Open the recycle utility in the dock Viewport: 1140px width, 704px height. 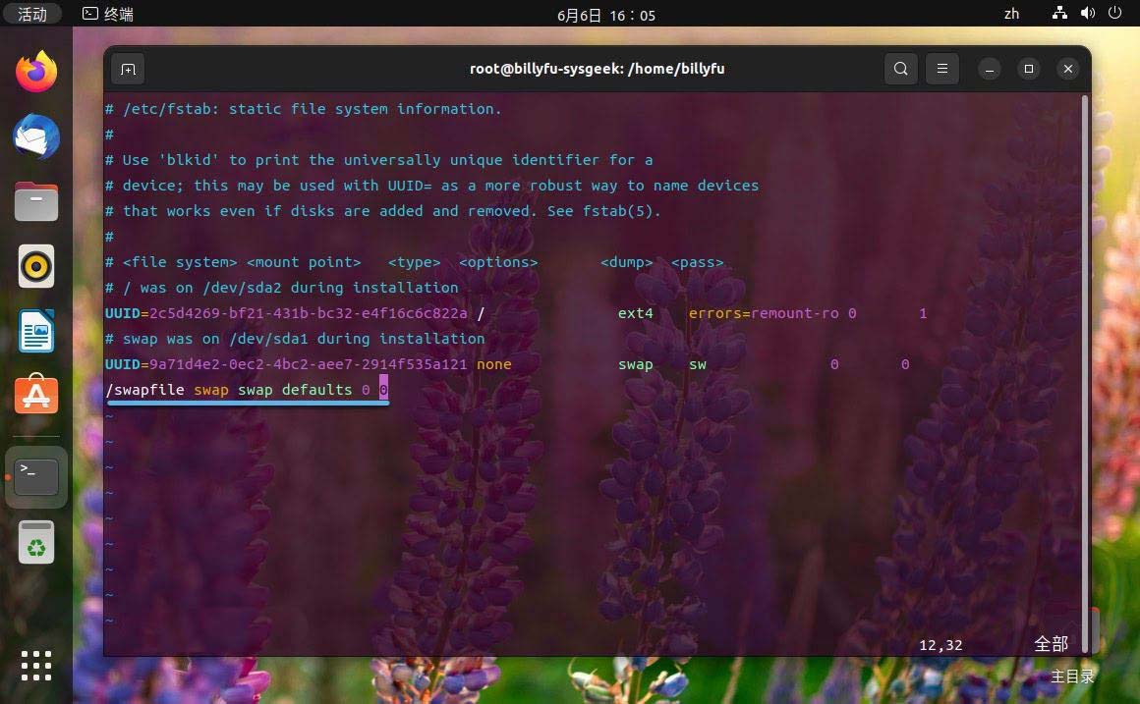pos(35,541)
